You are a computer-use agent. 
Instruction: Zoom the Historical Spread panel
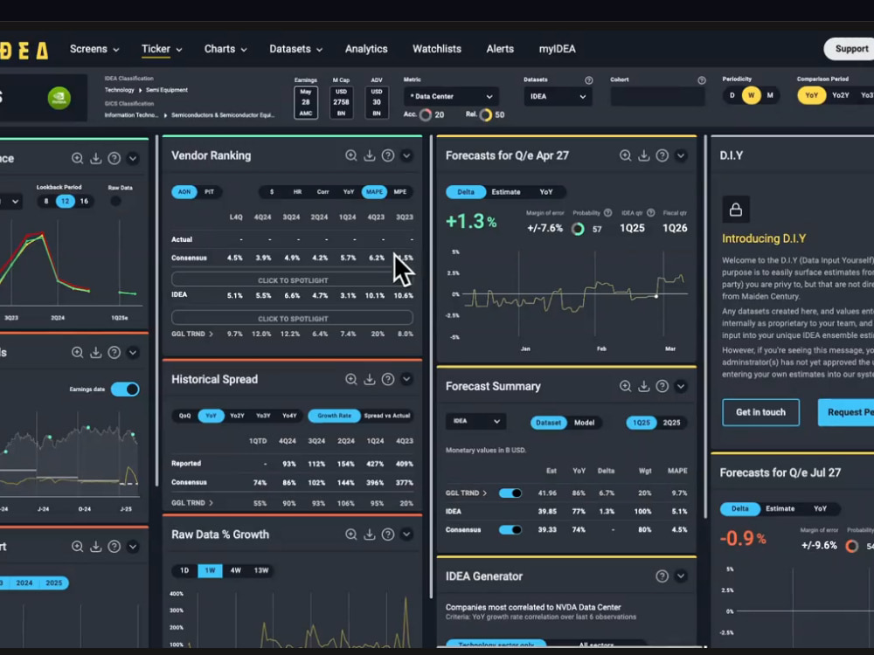[350, 379]
